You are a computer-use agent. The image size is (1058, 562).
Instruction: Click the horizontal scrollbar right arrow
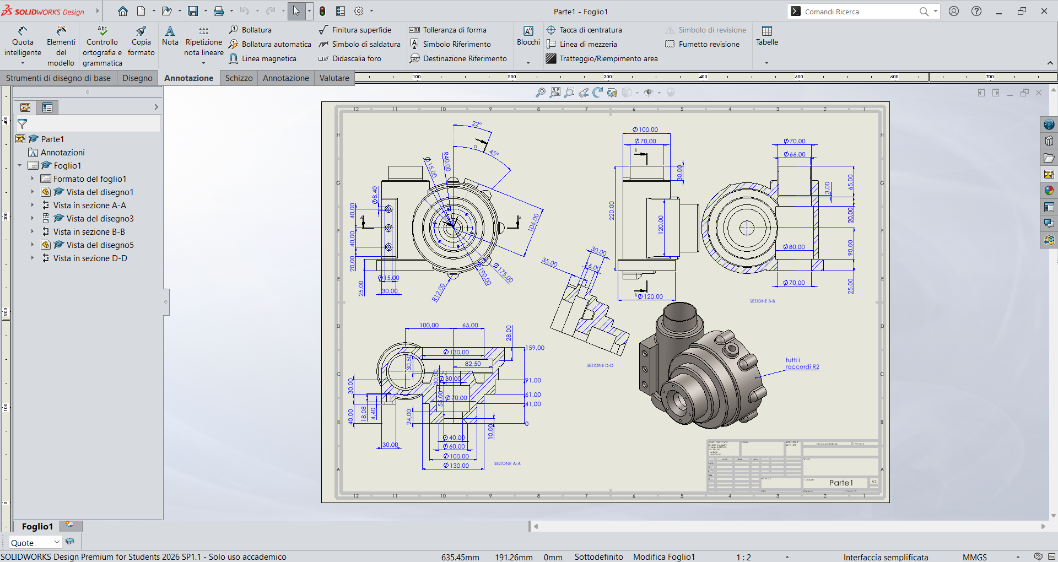point(1043,526)
